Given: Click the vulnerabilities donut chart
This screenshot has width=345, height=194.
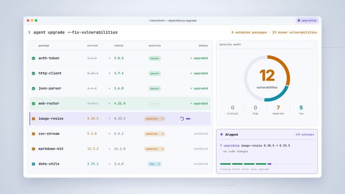Looking at the screenshot, I should tap(267, 78).
